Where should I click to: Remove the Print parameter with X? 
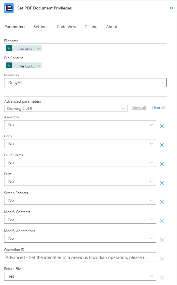point(162,183)
